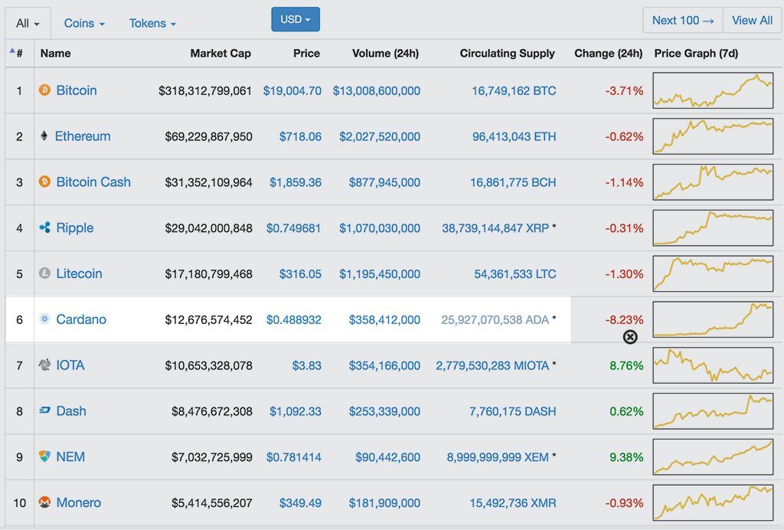Click the Bitcoin coin logo icon

pos(44,90)
